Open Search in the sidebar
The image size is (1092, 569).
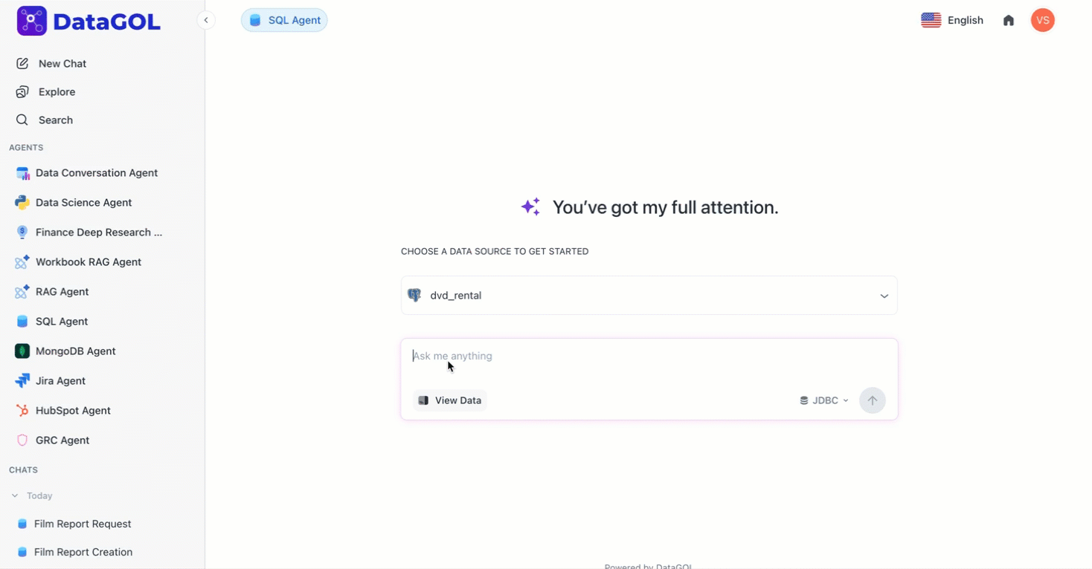(55, 120)
